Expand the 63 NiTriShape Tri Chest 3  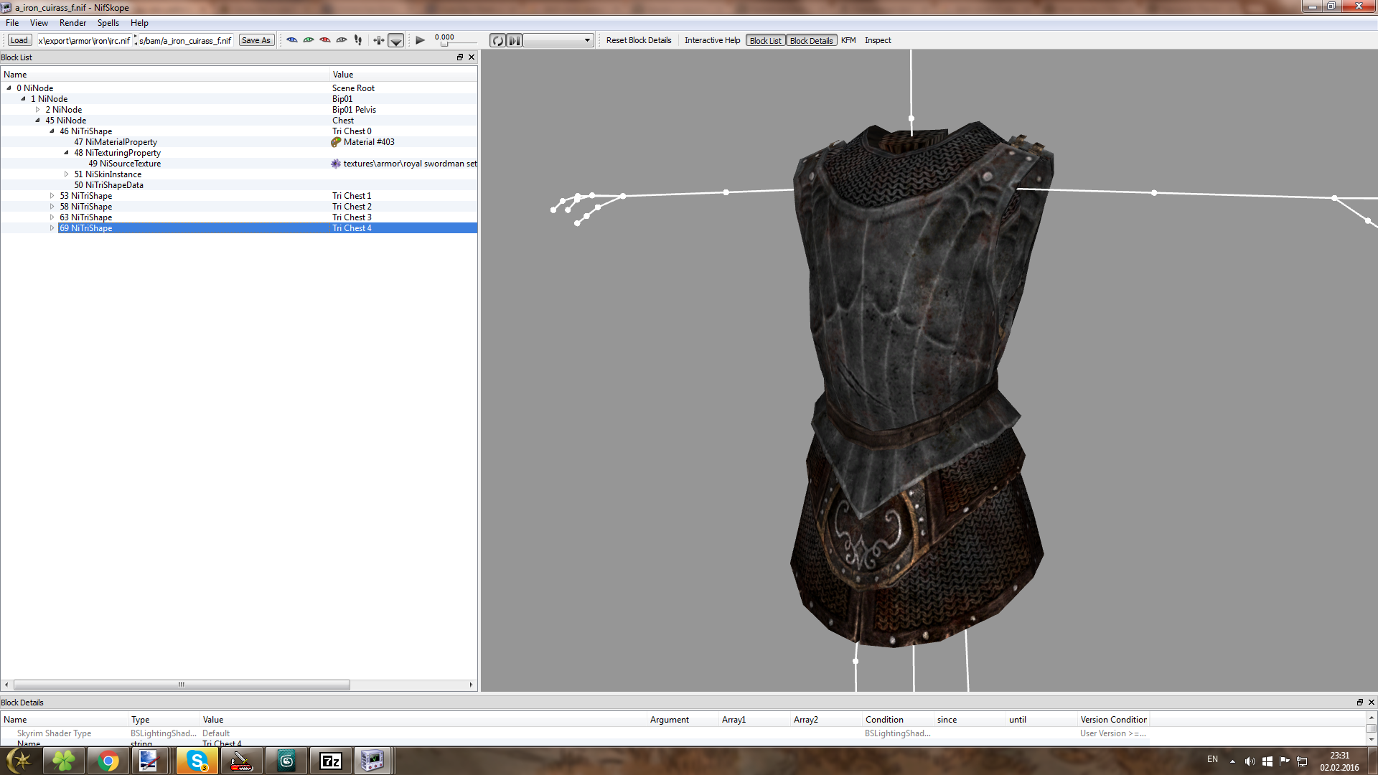(x=52, y=217)
